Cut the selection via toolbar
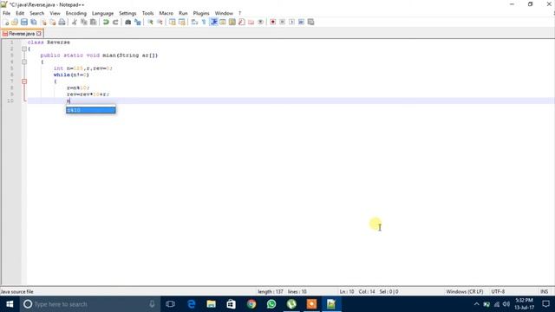 [75, 22]
